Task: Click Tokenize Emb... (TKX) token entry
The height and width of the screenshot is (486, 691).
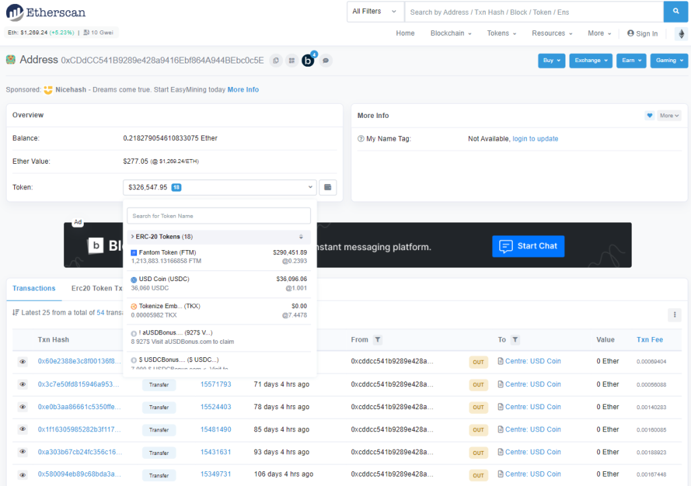Action: coord(219,310)
